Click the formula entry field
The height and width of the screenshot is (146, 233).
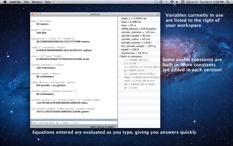[x=74, y=123]
